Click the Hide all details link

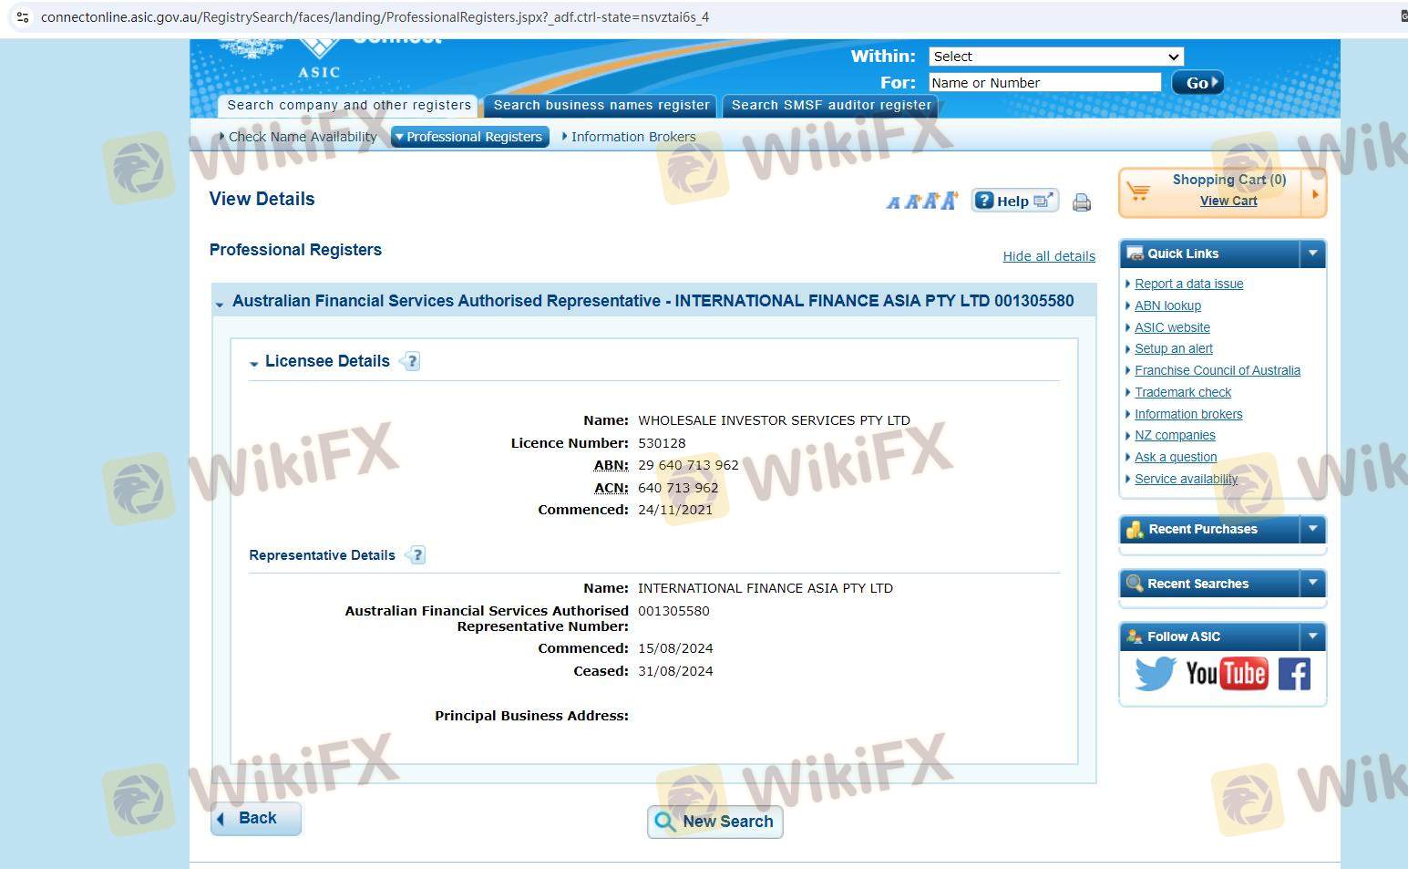click(1049, 256)
